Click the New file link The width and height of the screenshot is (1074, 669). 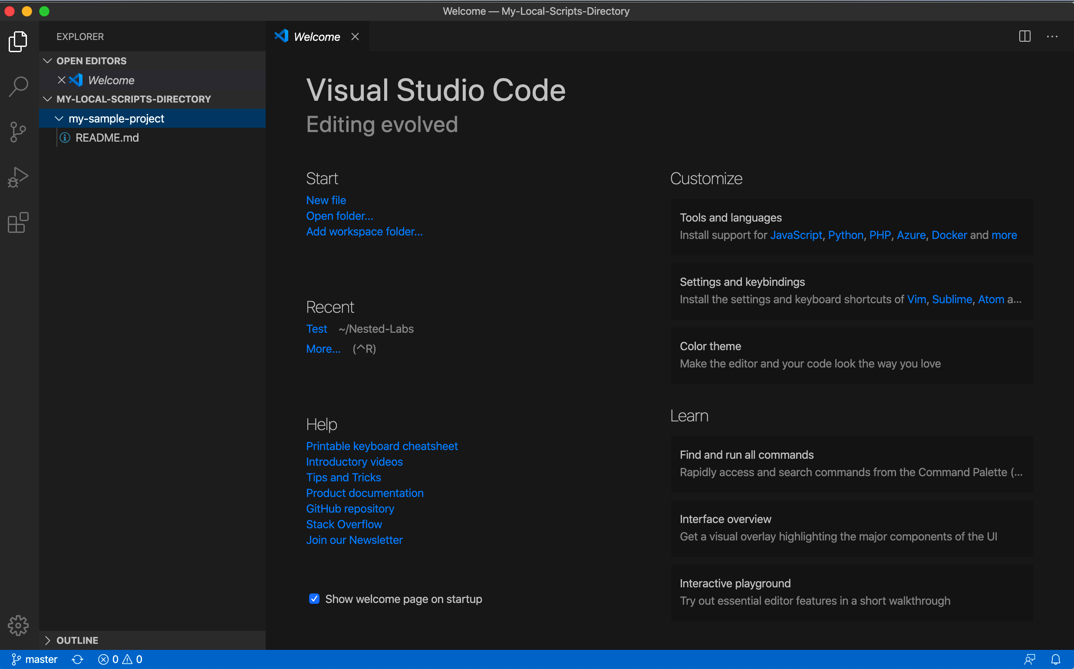(x=326, y=200)
